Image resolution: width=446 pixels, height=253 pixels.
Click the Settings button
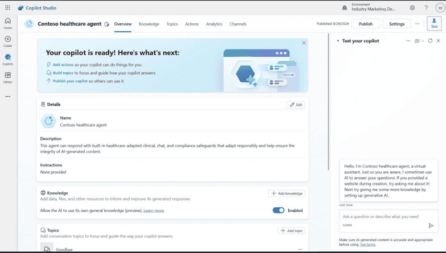(x=396, y=24)
